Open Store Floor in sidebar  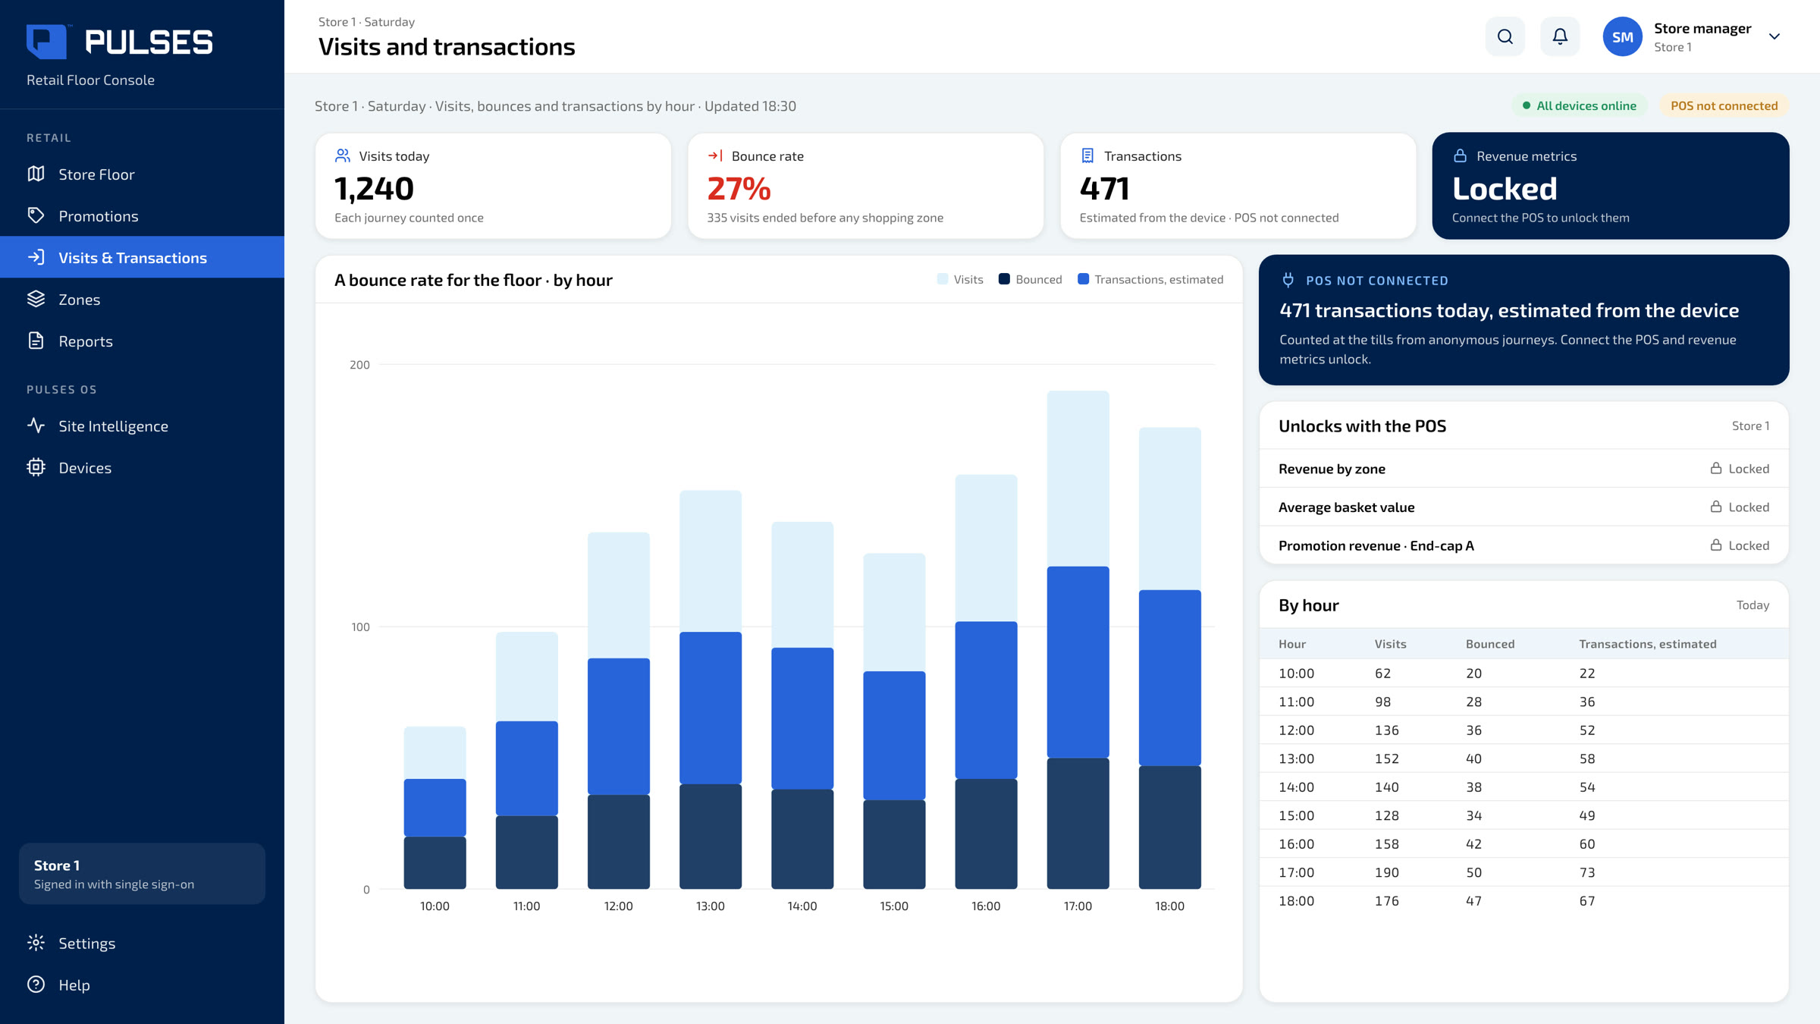pos(142,174)
